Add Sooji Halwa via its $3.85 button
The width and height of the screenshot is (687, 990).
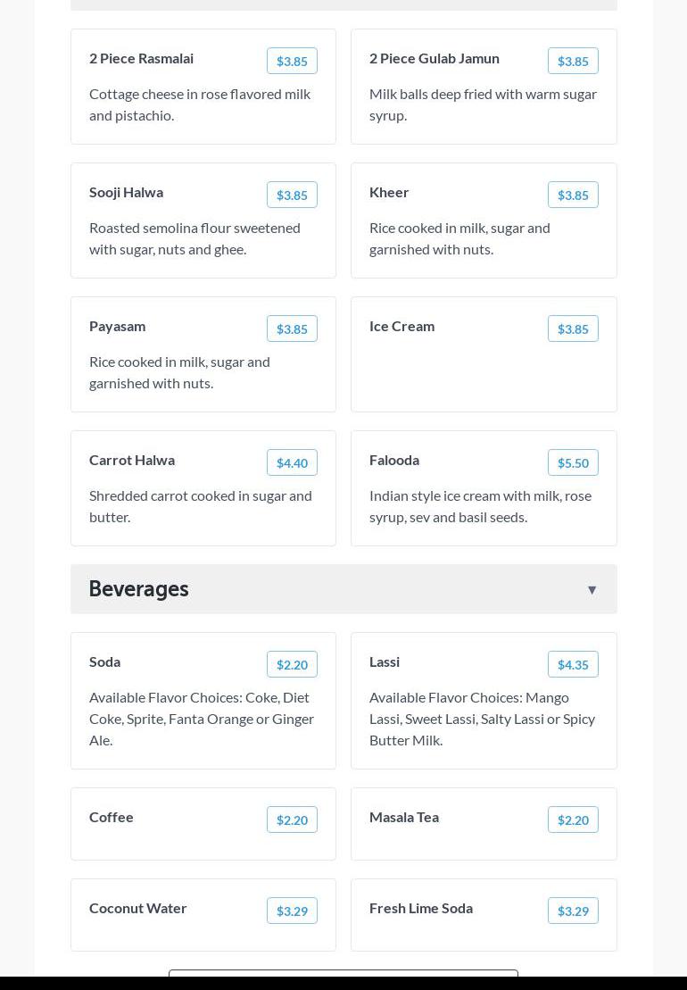point(292,196)
